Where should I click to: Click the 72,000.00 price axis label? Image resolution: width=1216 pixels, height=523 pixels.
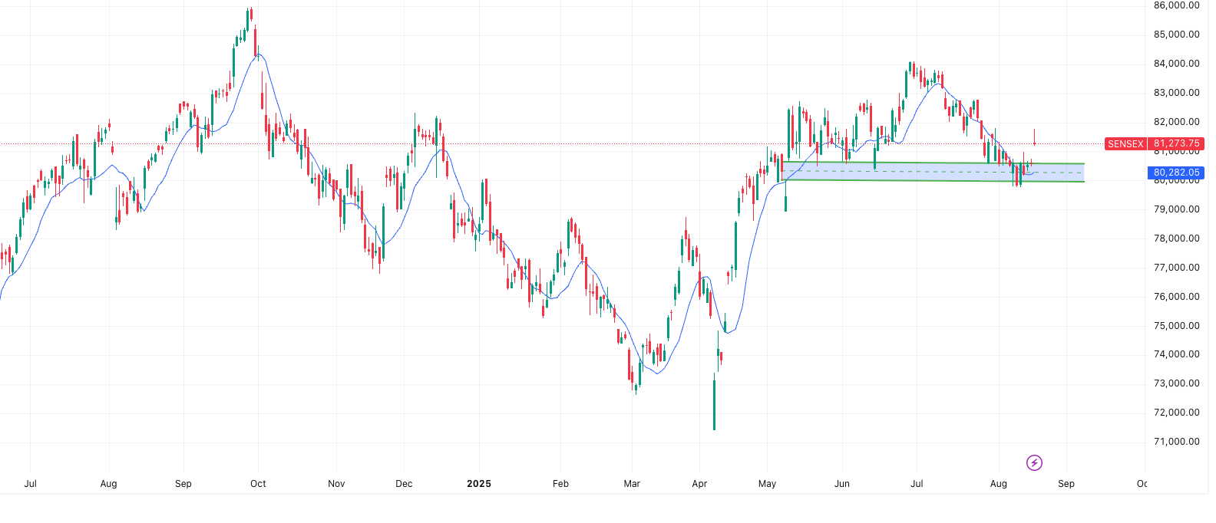[1176, 413]
